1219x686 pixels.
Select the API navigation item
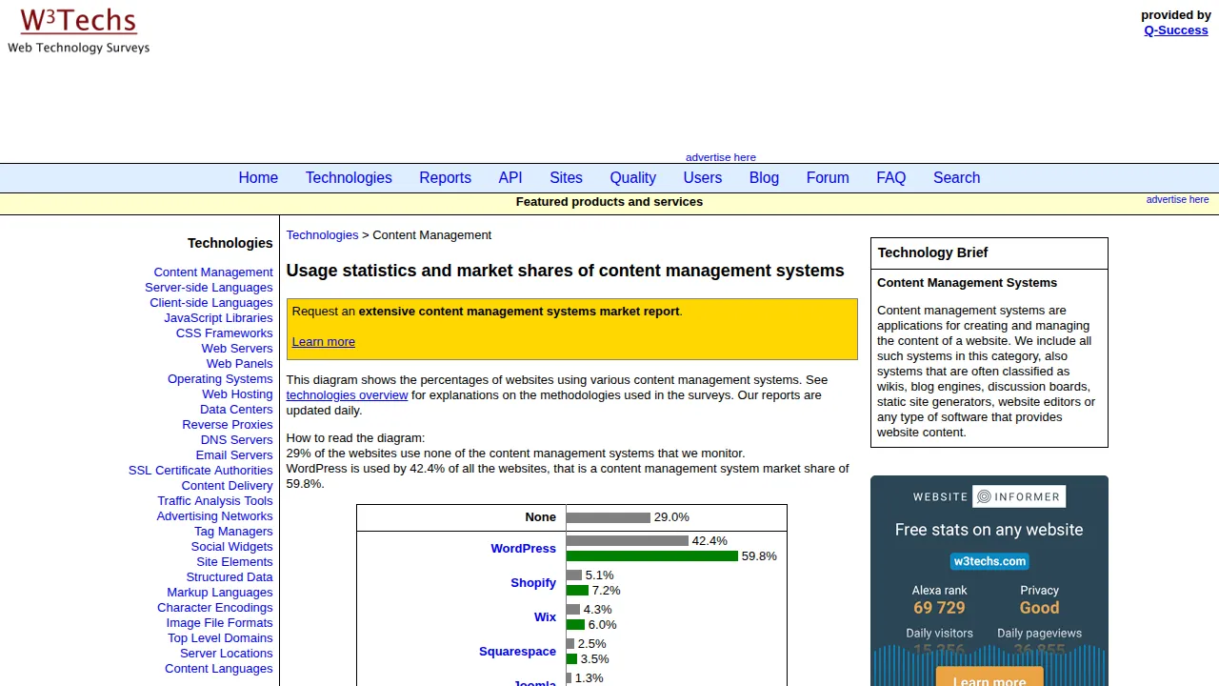tap(510, 178)
